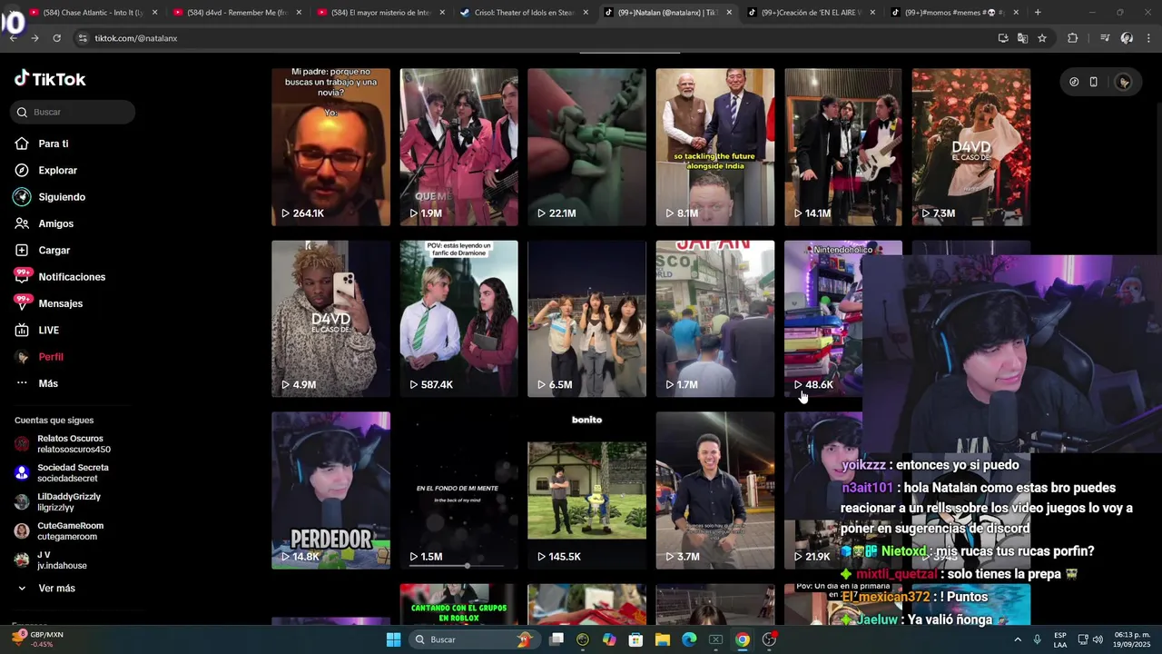Click the Windows Start button
Image resolution: width=1162 pixels, height=654 pixels.
coord(393,639)
